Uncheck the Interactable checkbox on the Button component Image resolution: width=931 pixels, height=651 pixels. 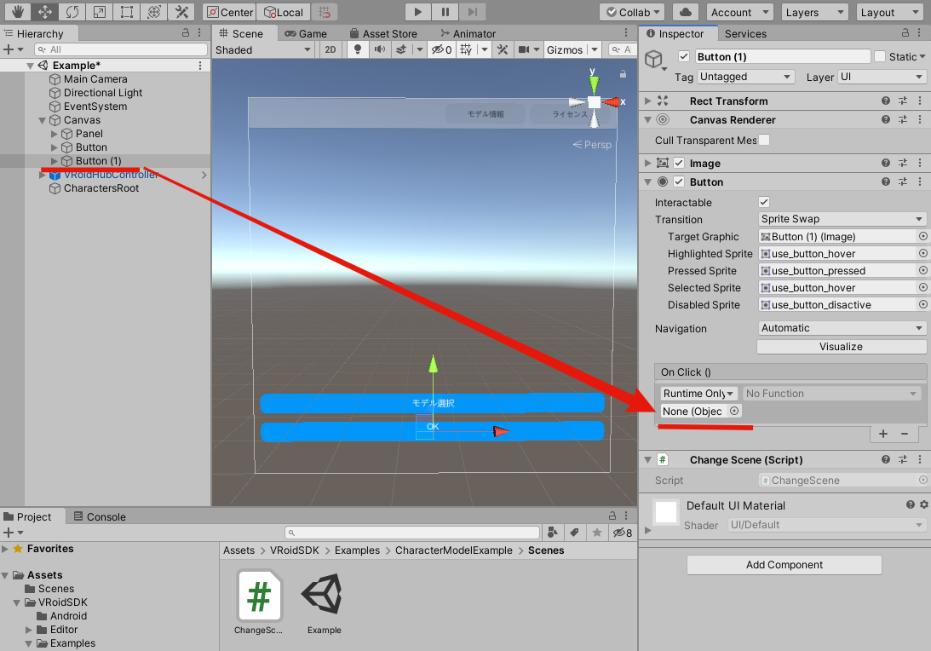point(765,202)
